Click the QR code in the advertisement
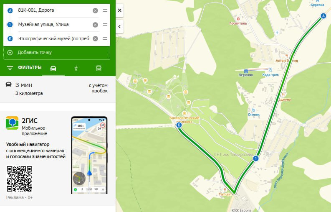331x212 pixels. pos(20,179)
